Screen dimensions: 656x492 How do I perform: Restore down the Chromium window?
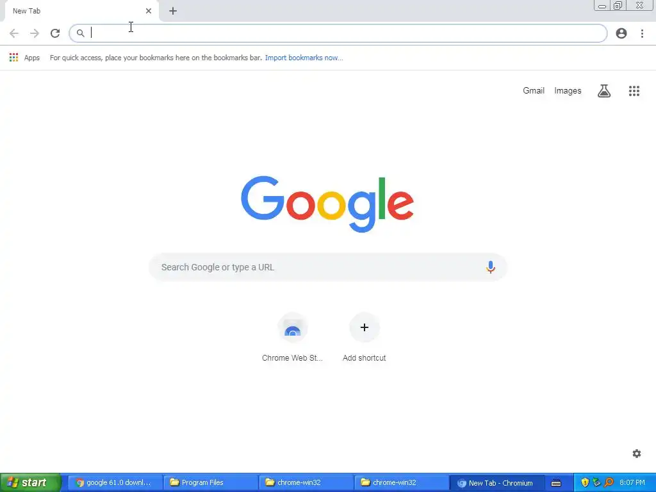(x=618, y=6)
